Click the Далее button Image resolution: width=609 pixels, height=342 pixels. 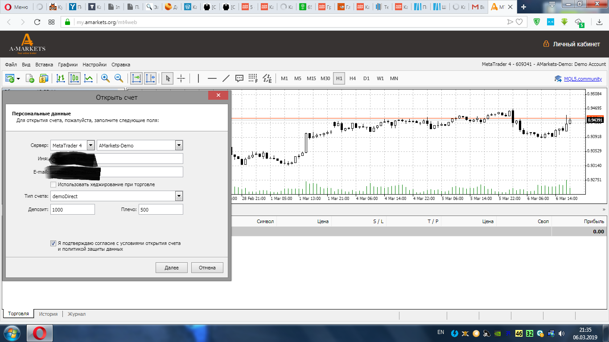pos(172,268)
